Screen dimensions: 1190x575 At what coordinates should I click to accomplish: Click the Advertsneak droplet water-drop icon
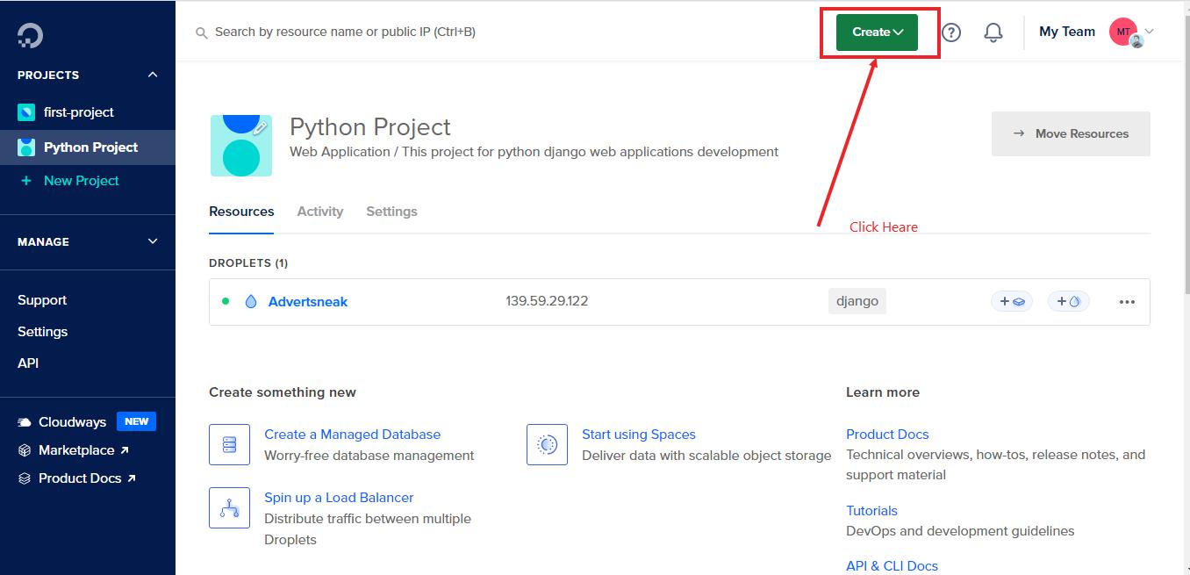251,302
